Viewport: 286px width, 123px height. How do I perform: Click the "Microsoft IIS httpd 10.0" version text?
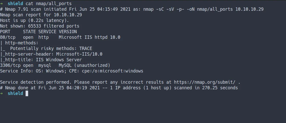(x=90, y=37)
